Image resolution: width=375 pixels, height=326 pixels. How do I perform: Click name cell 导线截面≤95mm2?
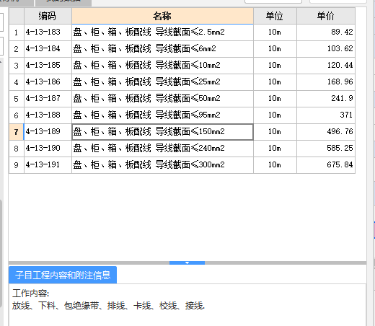click(x=162, y=115)
